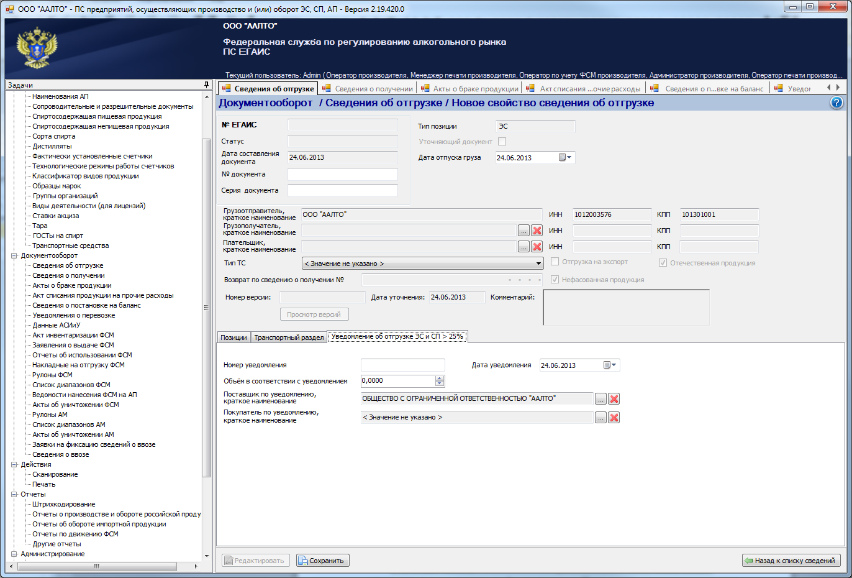The width and height of the screenshot is (852, 578).
Task: Select Сведения о ввозе tree item
Action: 60,454
